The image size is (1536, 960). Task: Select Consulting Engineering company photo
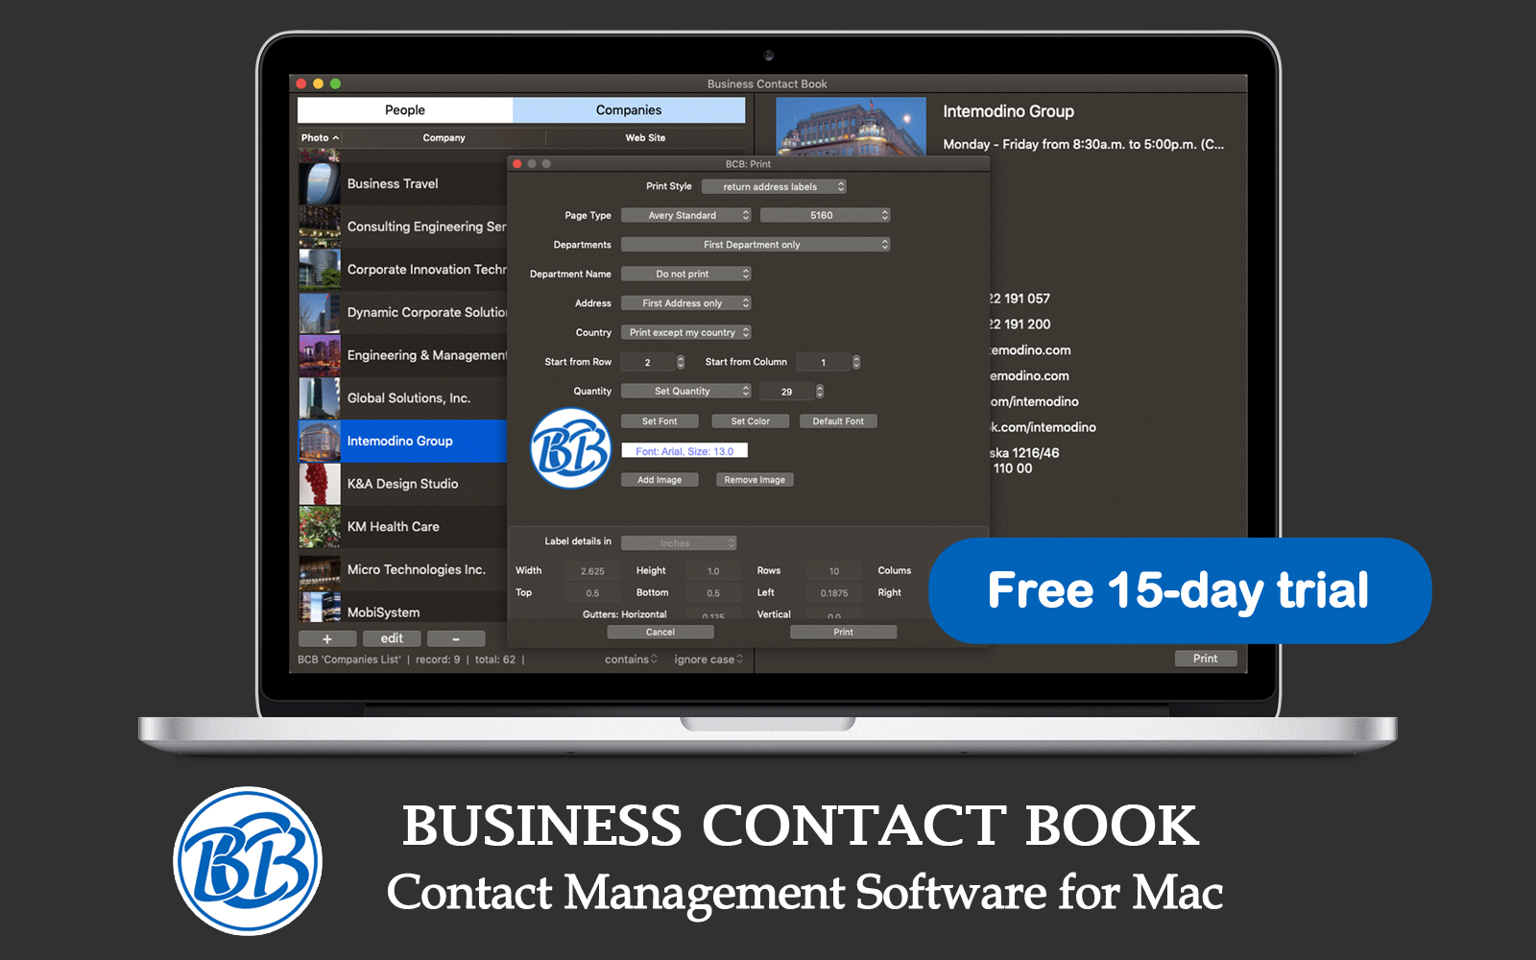(x=320, y=227)
